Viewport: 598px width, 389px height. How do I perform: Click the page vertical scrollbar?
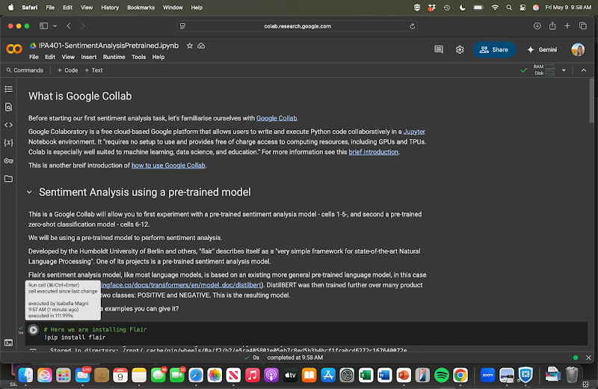591,101
